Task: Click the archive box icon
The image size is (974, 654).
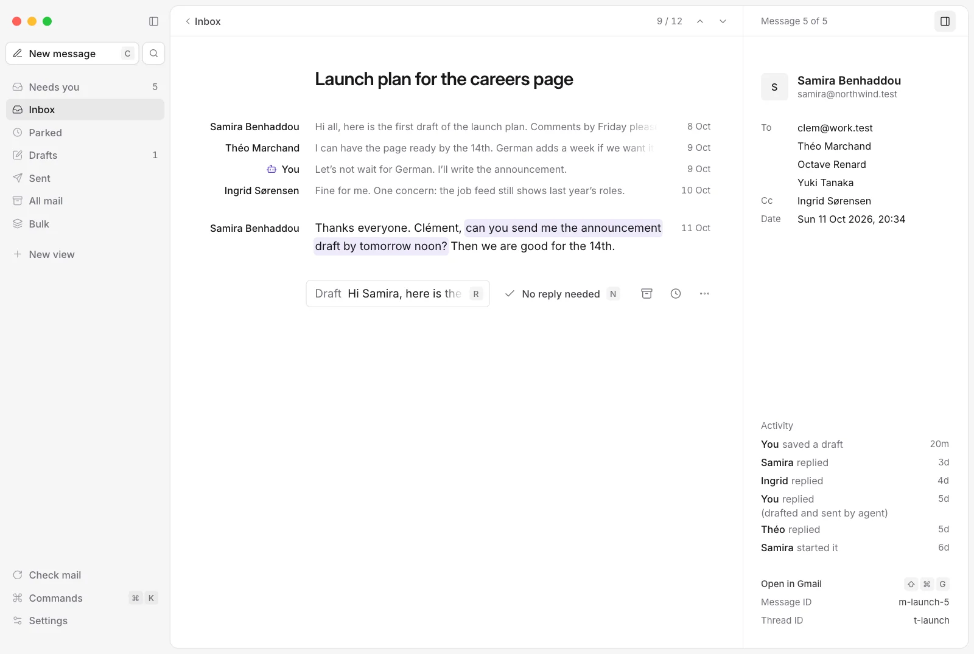Action: [x=646, y=294]
